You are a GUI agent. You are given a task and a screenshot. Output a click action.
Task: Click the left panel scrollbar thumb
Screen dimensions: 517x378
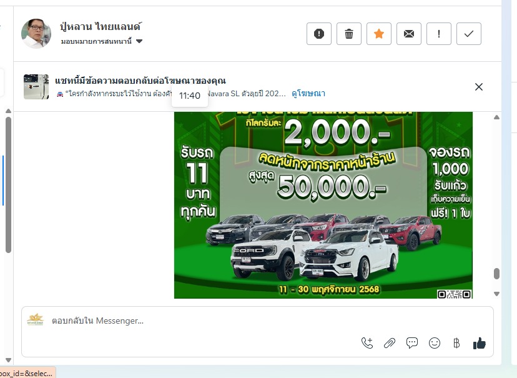9,185
